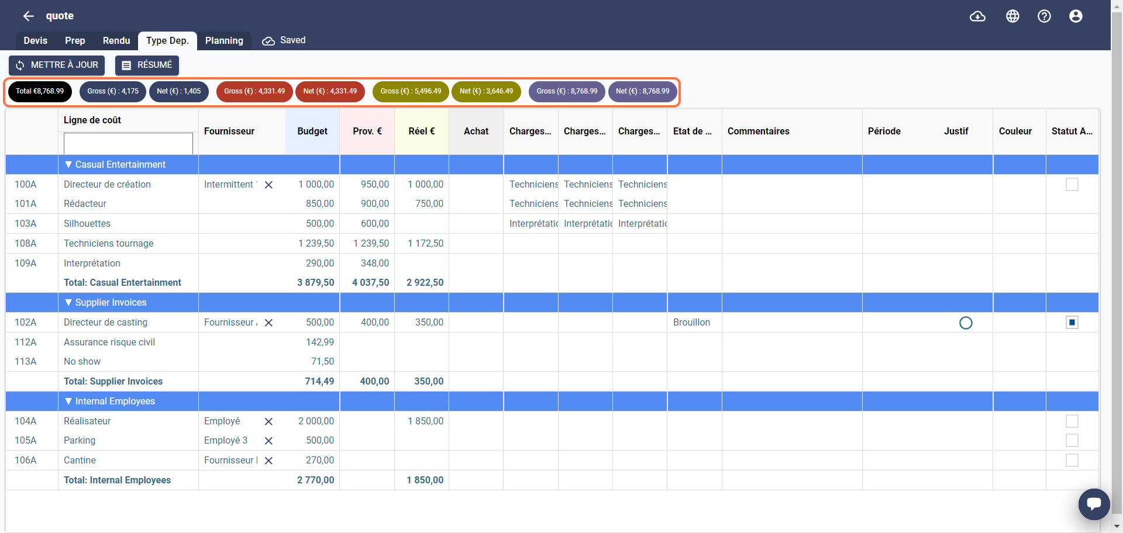Click the METTRE À JOUR button

pos(57,65)
